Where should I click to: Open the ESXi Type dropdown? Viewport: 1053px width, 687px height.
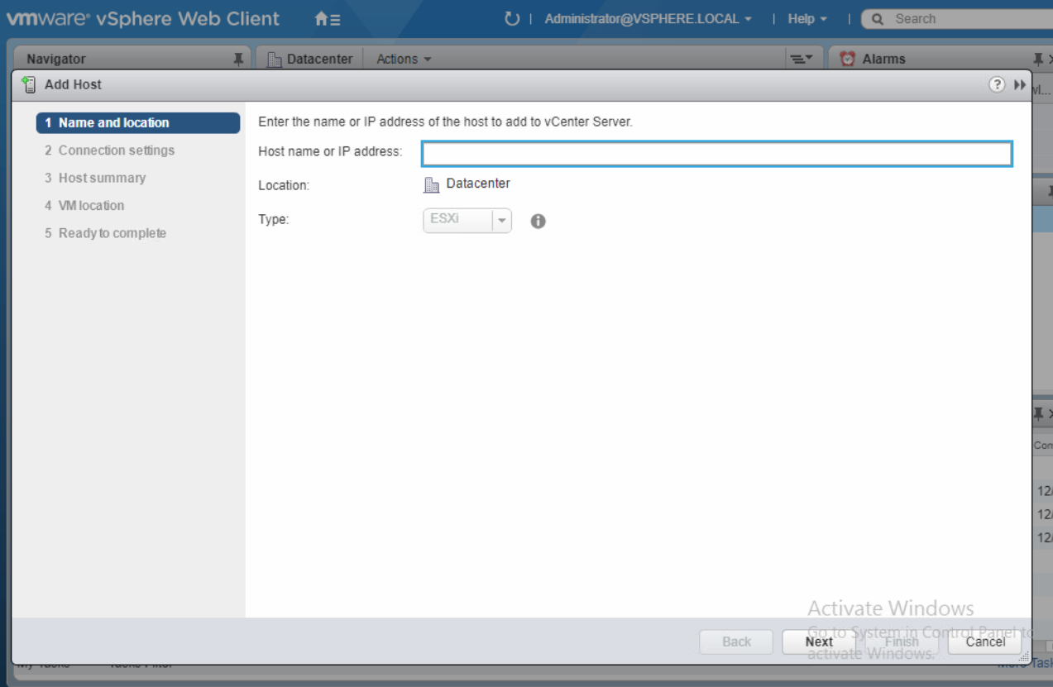click(467, 221)
